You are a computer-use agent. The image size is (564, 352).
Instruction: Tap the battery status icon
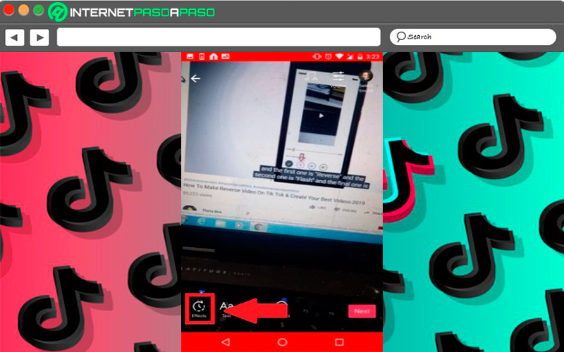coord(360,56)
